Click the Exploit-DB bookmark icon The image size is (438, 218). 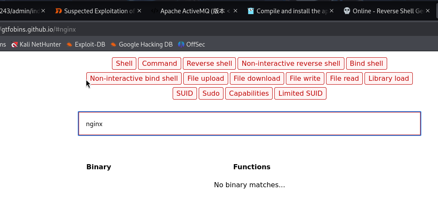[70, 44]
